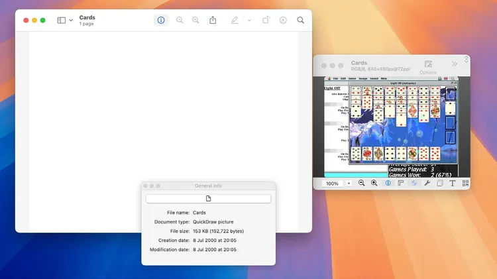Toggle the rulers icon in bottom toolbar
The height and width of the screenshot is (279, 497).
coord(401,183)
